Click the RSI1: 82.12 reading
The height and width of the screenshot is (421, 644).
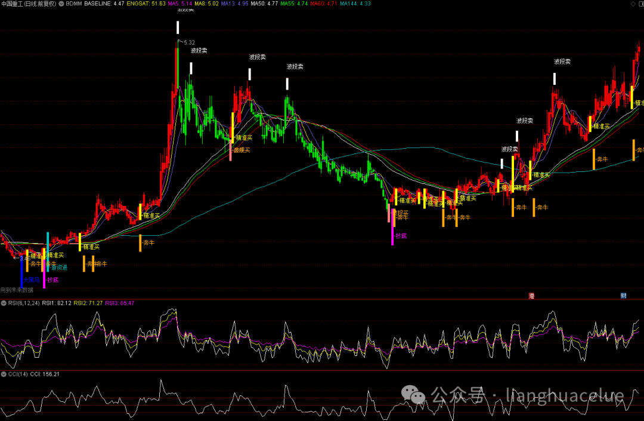[57, 303]
